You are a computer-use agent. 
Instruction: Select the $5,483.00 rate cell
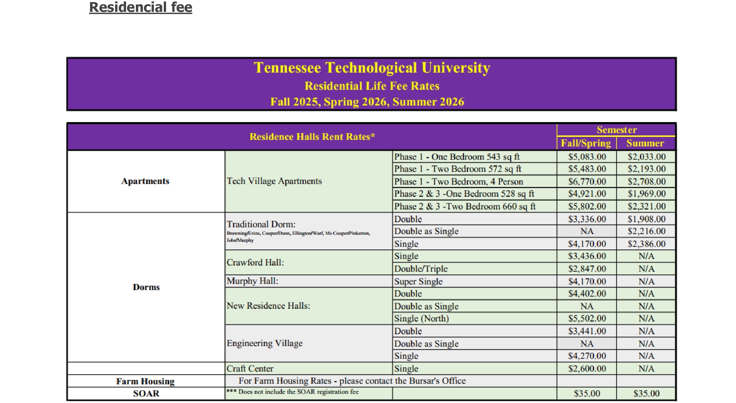[587, 169]
